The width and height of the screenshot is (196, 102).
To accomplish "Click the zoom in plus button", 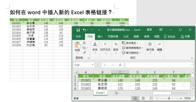I will click(x=181, y=98).
